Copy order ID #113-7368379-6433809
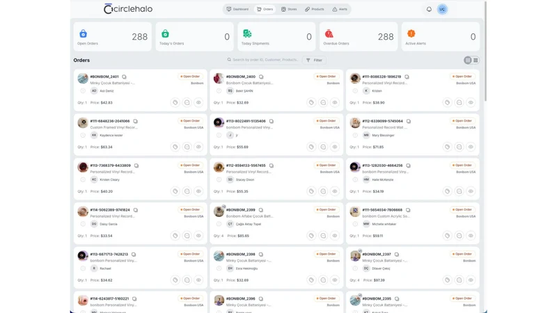Viewport: 557px width, 313px height. [136, 166]
